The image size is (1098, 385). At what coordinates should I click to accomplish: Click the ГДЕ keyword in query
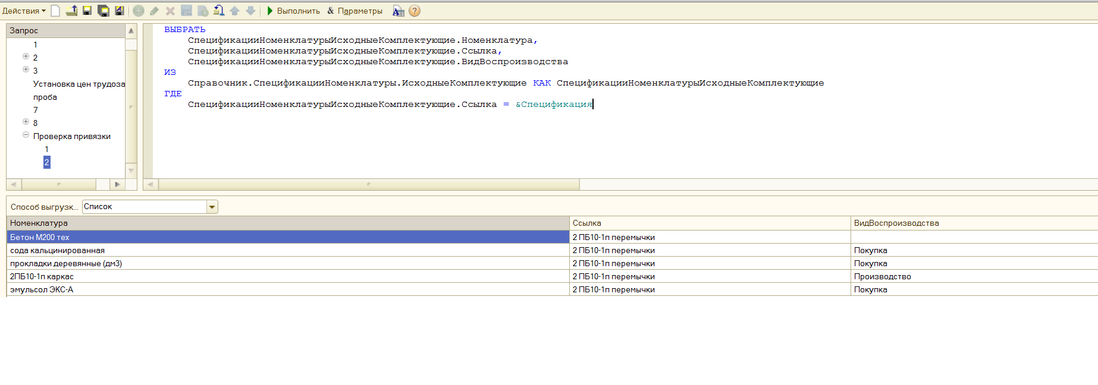coord(173,94)
